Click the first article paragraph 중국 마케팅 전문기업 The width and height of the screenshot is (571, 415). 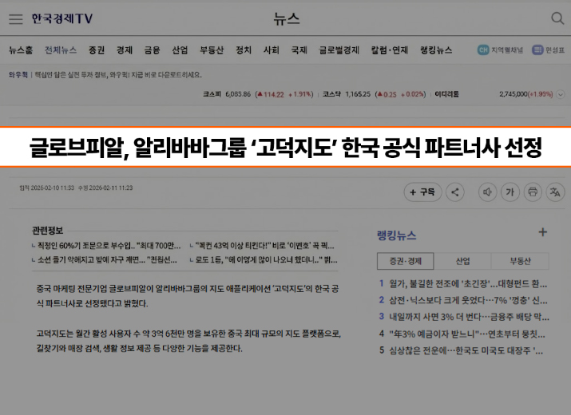pos(188,296)
